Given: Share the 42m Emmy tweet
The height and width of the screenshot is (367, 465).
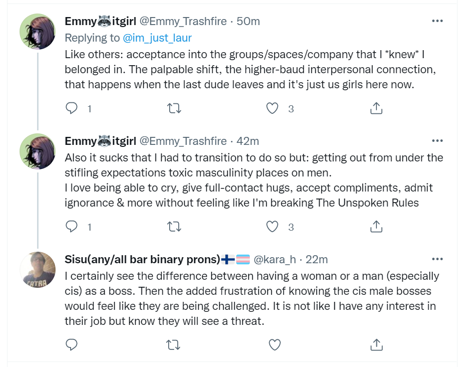Looking at the screenshot, I should click(376, 227).
